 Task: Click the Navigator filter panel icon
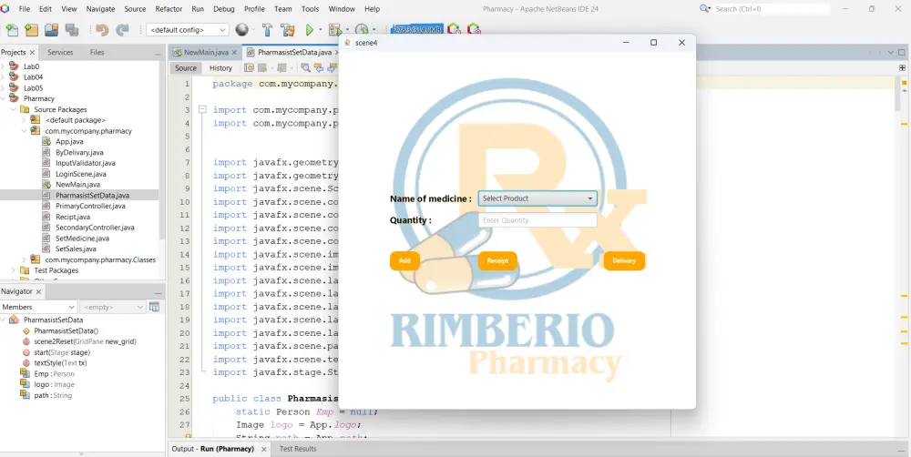pyautogui.click(x=154, y=307)
